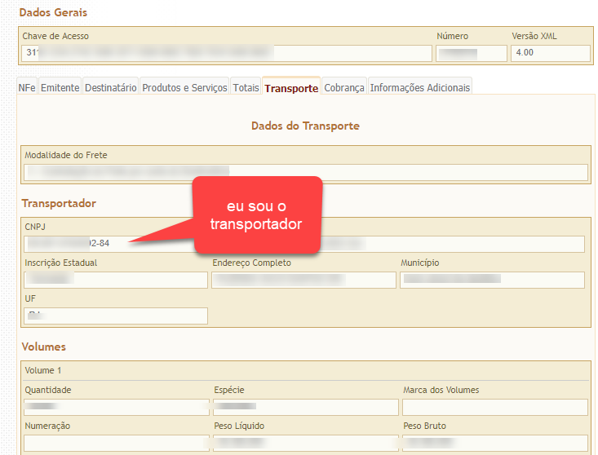Click the Modalidade do Frete field
The width and height of the screenshot is (598, 455).
[x=305, y=172]
